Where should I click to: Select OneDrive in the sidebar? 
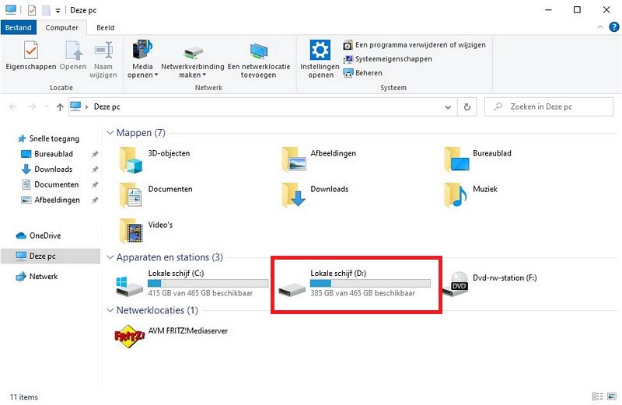[x=38, y=236]
